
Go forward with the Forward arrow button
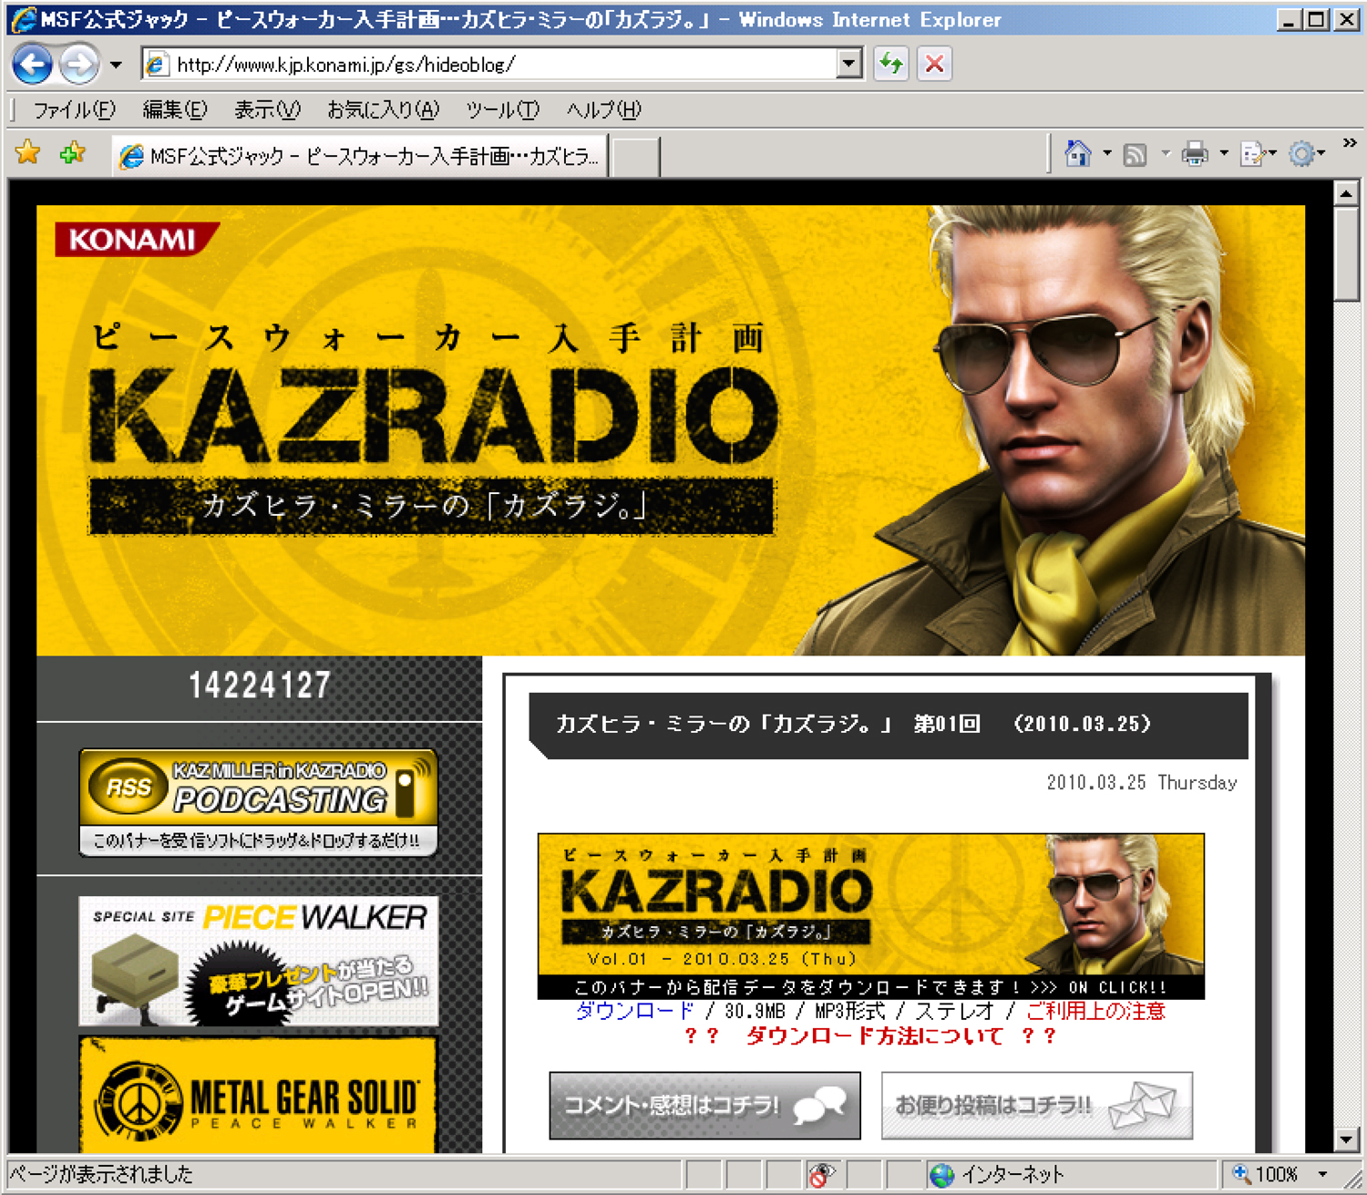tap(79, 64)
